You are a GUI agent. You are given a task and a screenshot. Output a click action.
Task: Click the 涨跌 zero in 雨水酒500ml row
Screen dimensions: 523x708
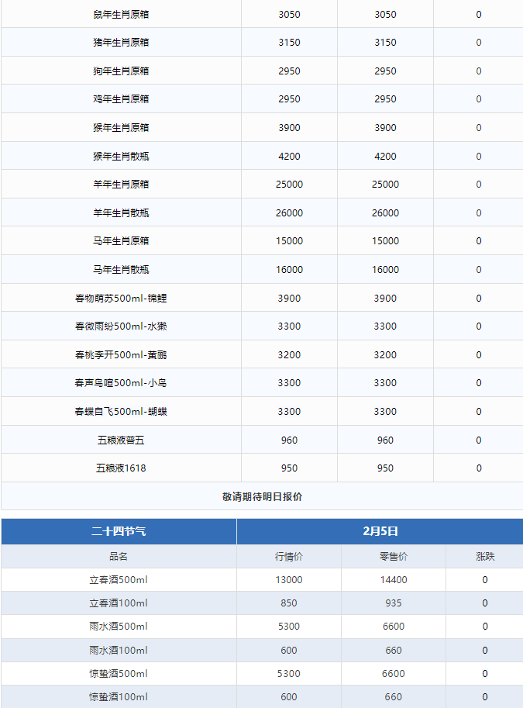pos(485,627)
